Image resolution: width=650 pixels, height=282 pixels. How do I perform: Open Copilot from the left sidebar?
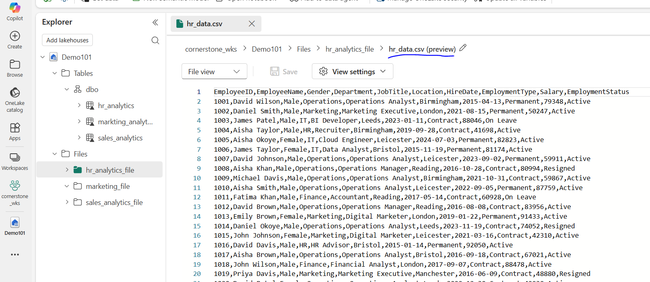click(x=15, y=12)
